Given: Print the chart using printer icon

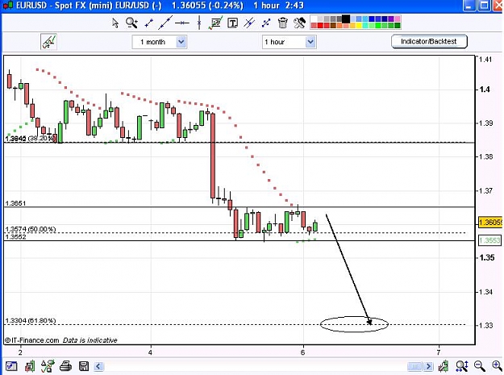Looking at the screenshot, I should click(66, 365).
